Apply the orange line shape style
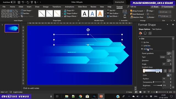 tap(57, 13)
